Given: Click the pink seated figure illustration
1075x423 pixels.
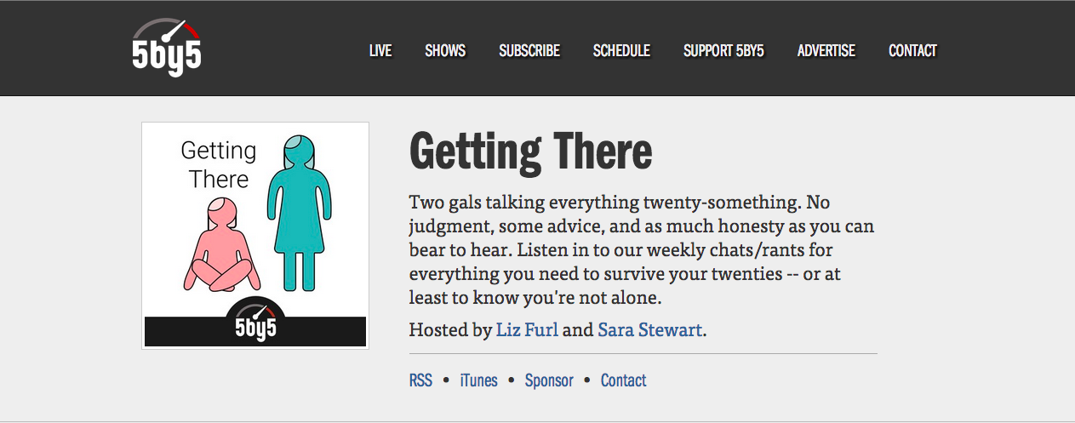Looking at the screenshot, I should coord(222,245).
